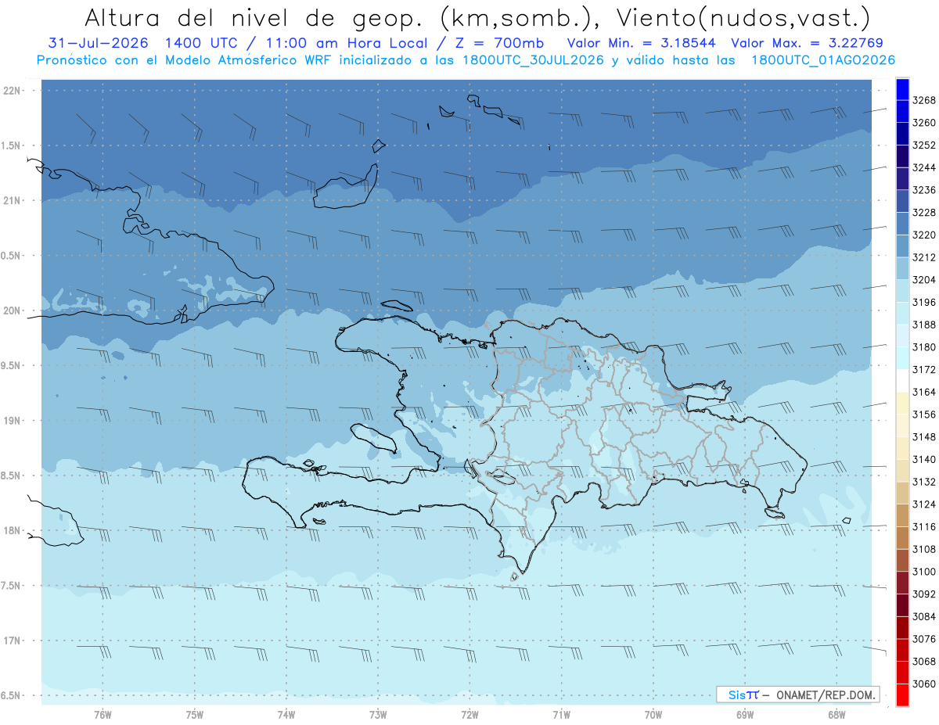Click the brightest blue swatch atop the legend
Image resolution: width=939 pixels, height=725 pixels.
click(902, 89)
